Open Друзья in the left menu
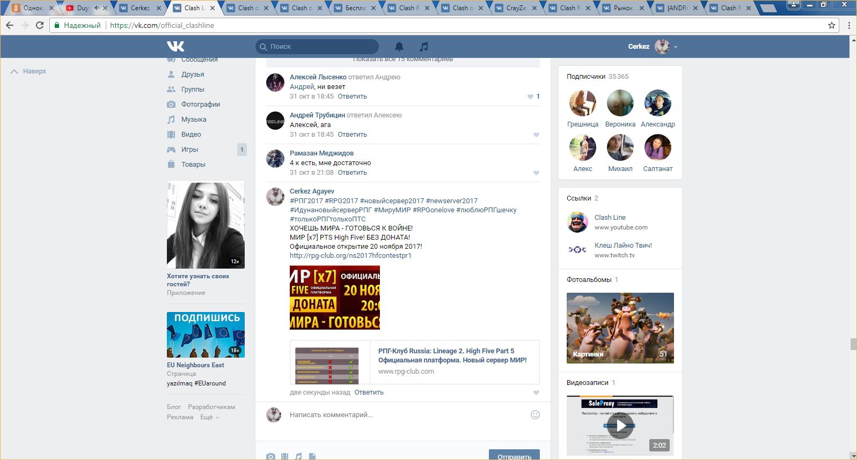857x460 pixels. pyautogui.click(x=192, y=75)
